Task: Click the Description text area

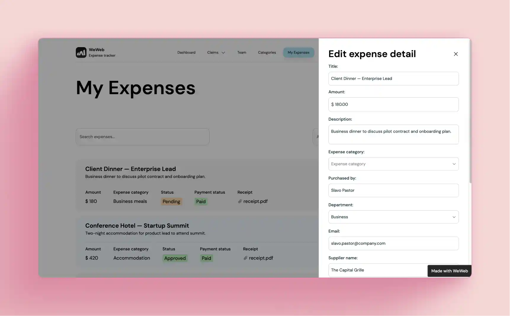Action: 393,134
